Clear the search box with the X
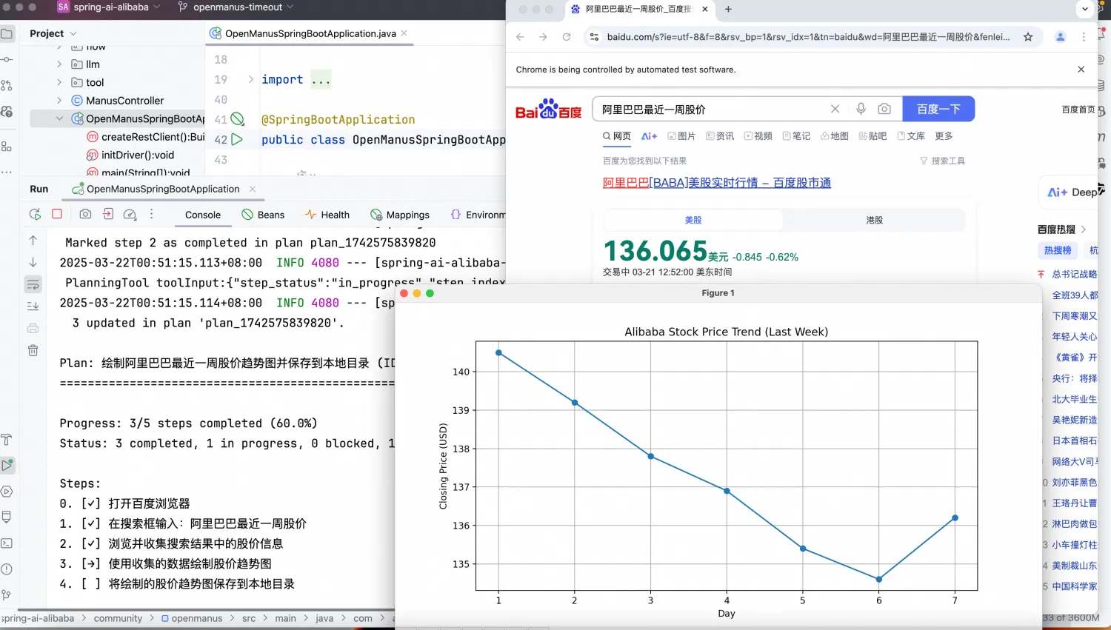The width and height of the screenshot is (1111, 630). point(835,109)
